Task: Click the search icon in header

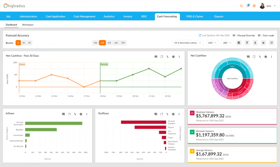Action: [241, 6]
